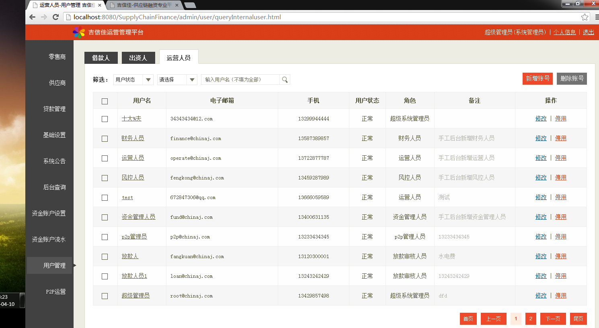Close the 运营人员-用户管理 browser tab
Screen dimensions: 599x328
[x=100, y=5]
